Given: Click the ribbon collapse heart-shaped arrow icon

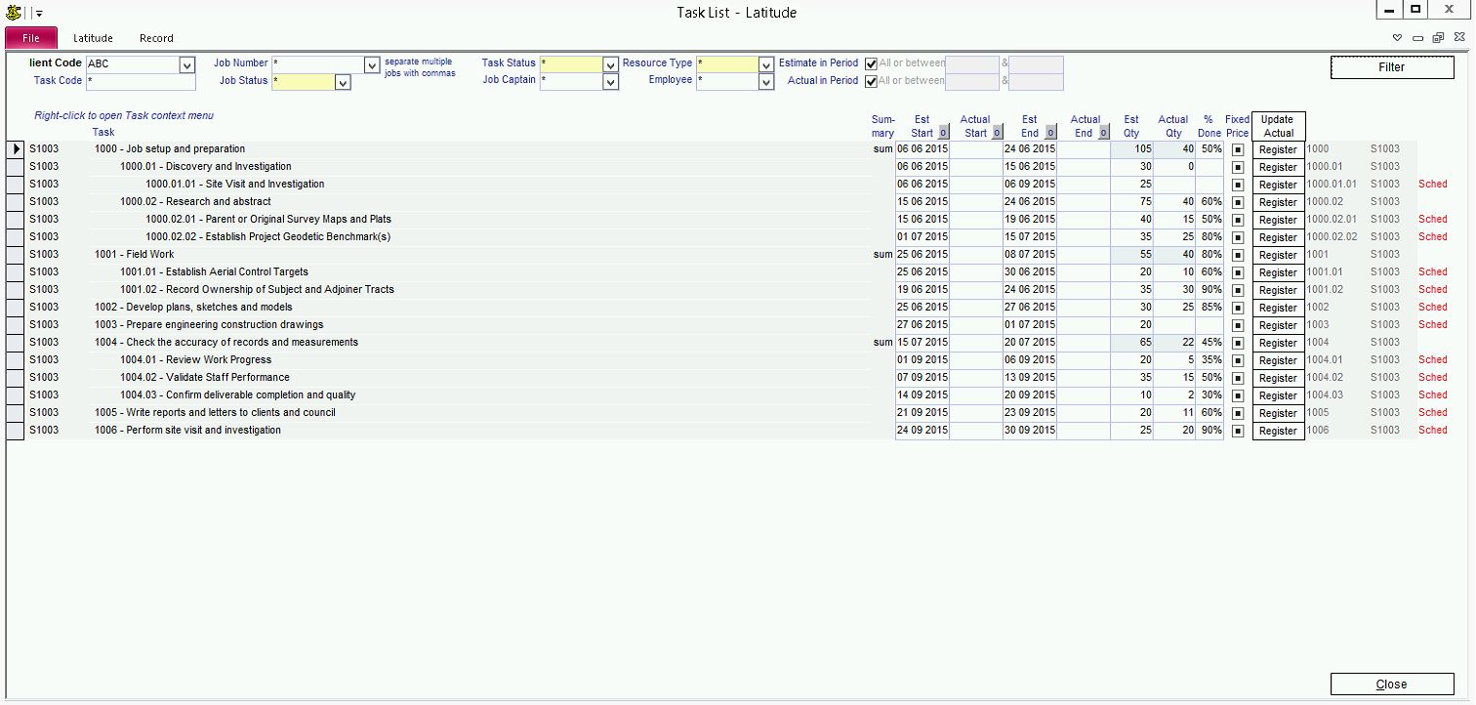Looking at the screenshot, I should pos(1397,38).
